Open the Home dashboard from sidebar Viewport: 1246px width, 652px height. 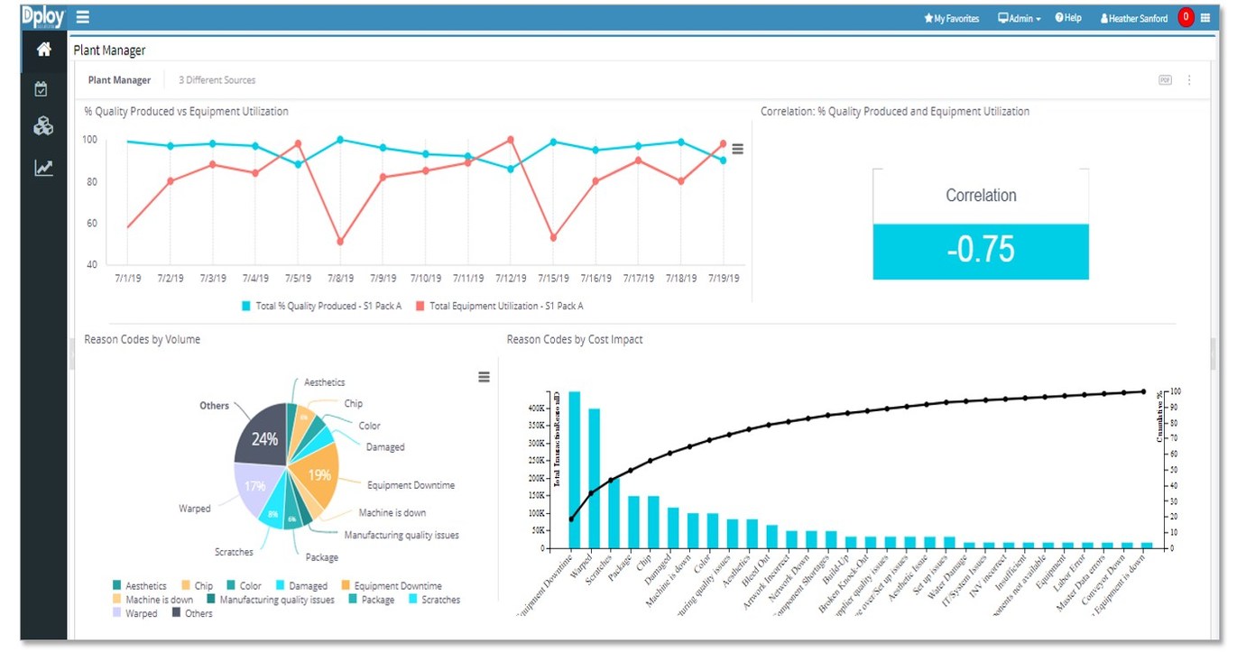pyautogui.click(x=42, y=51)
